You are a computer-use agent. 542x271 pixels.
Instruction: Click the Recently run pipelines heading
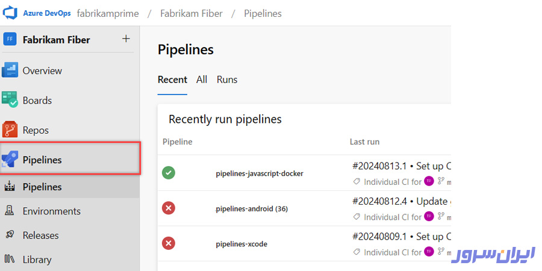coord(225,119)
